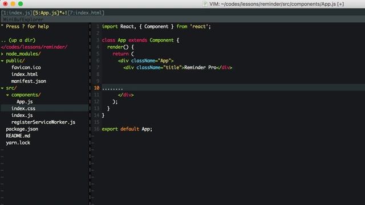The height and width of the screenshot is (205, 365).
Task: Select the components/ folder name
Action: point(26,95)
